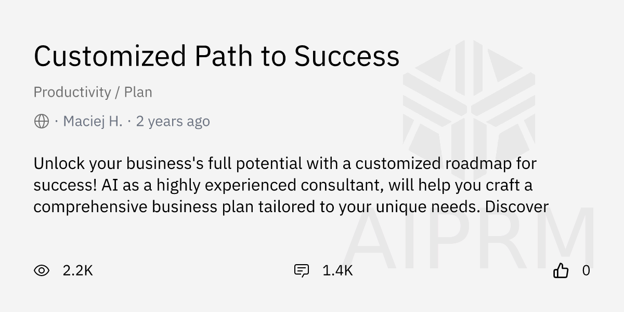Viewport: 624px width, 312px height.
Task: Click the Productivity / Plan breadcrumb
Action: [93, 92]
